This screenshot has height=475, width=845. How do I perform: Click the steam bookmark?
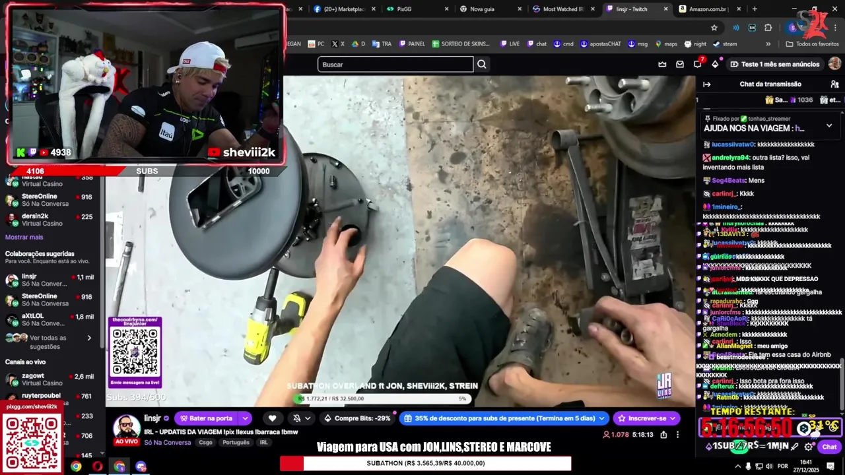click(725, 44)
